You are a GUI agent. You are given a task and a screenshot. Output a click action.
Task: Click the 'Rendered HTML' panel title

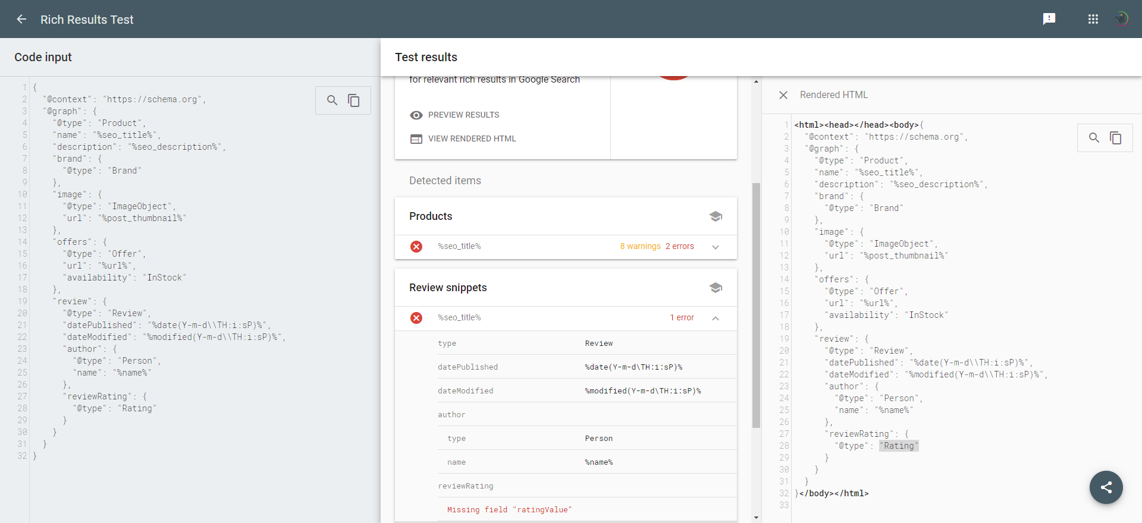click(x=834, y=95)
